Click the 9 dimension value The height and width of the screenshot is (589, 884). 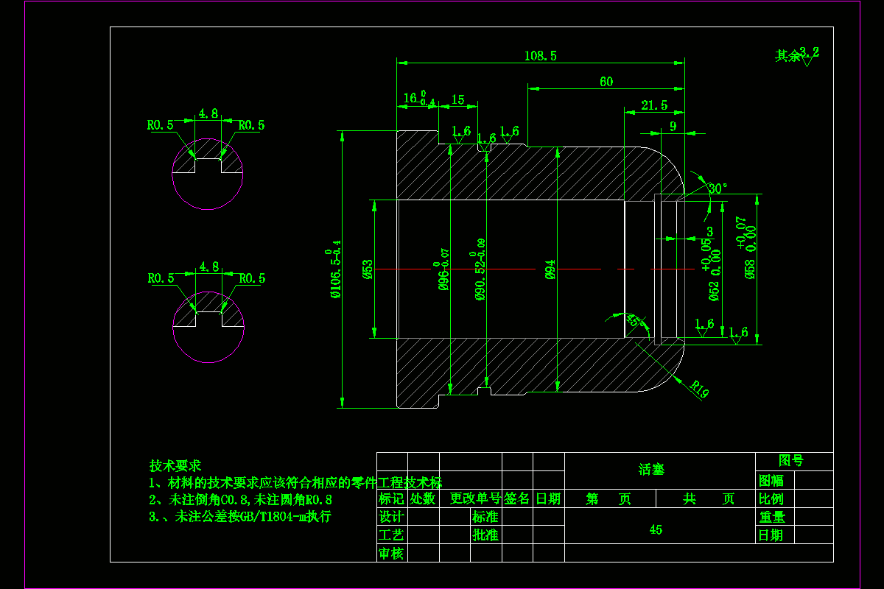(x=673, y=126)
